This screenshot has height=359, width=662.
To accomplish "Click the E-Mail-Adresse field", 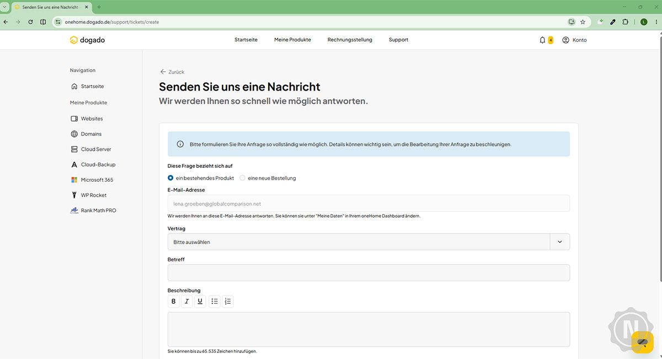I will tap(369, 203).
